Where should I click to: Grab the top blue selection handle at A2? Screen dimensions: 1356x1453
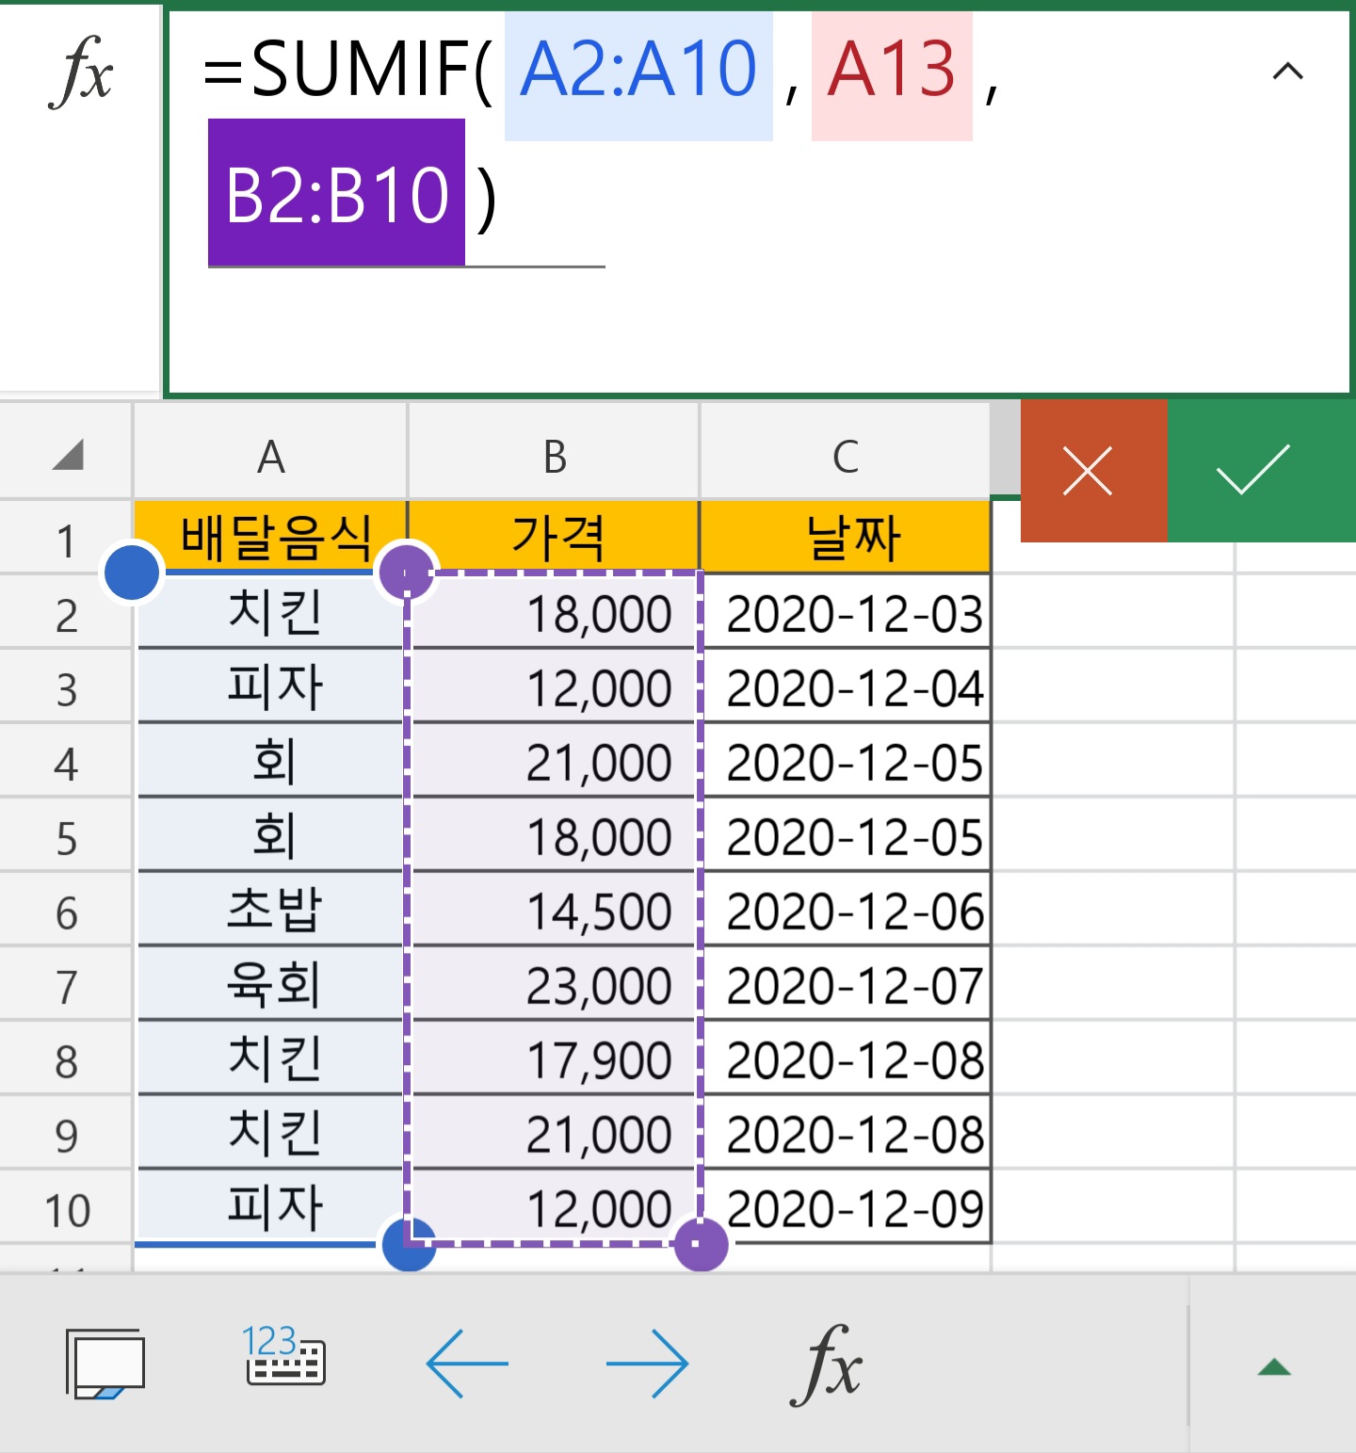(132, 572)
